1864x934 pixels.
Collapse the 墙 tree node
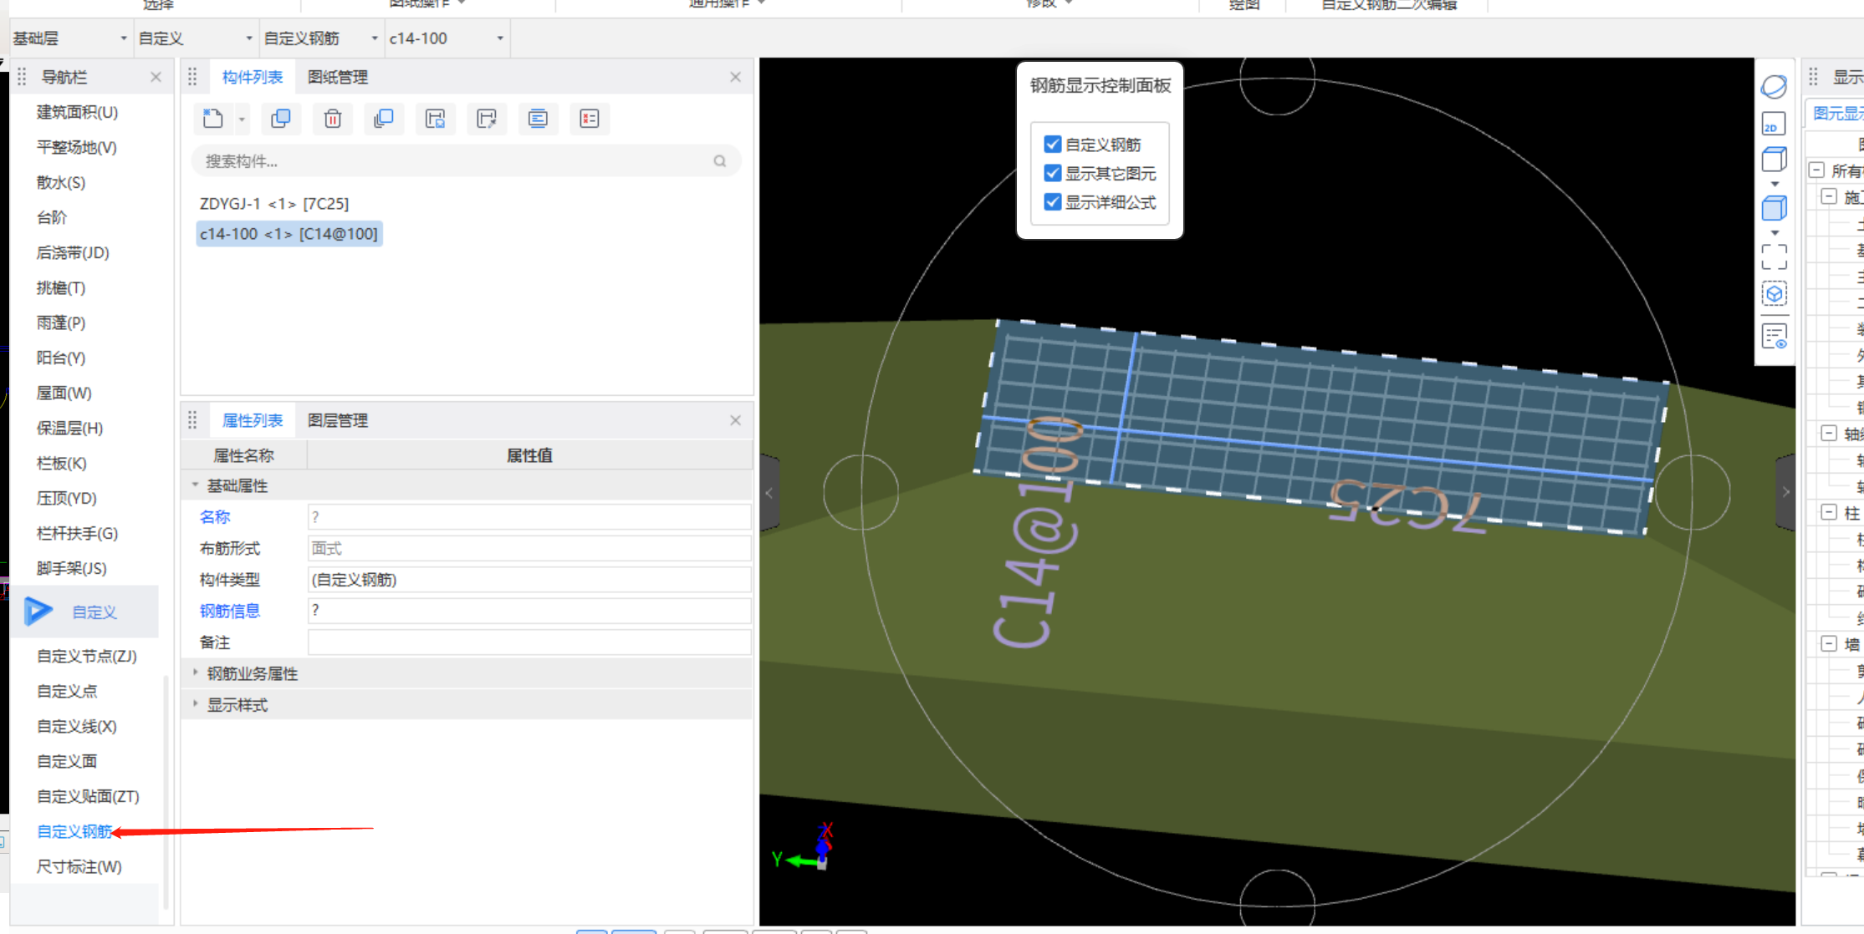coord(1829,643)
